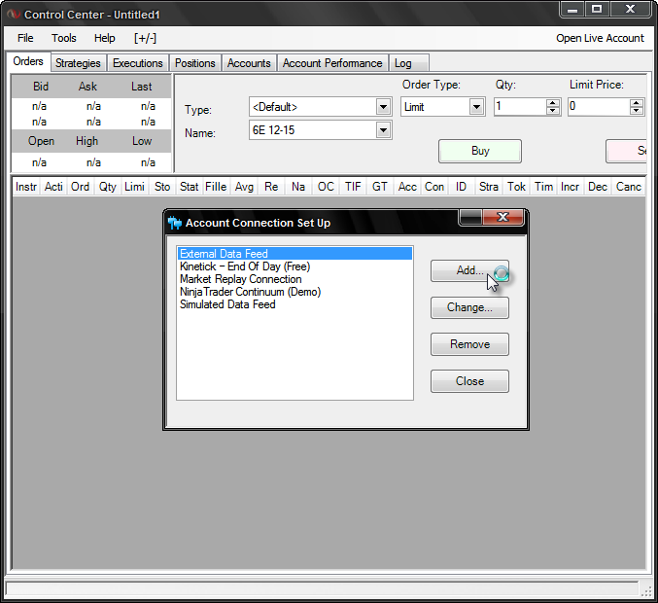Viewport: 658px width, 603px height.
Task: Select Simulated Data Feed entry
Action: pyautogui.click(x=227, y=304)
